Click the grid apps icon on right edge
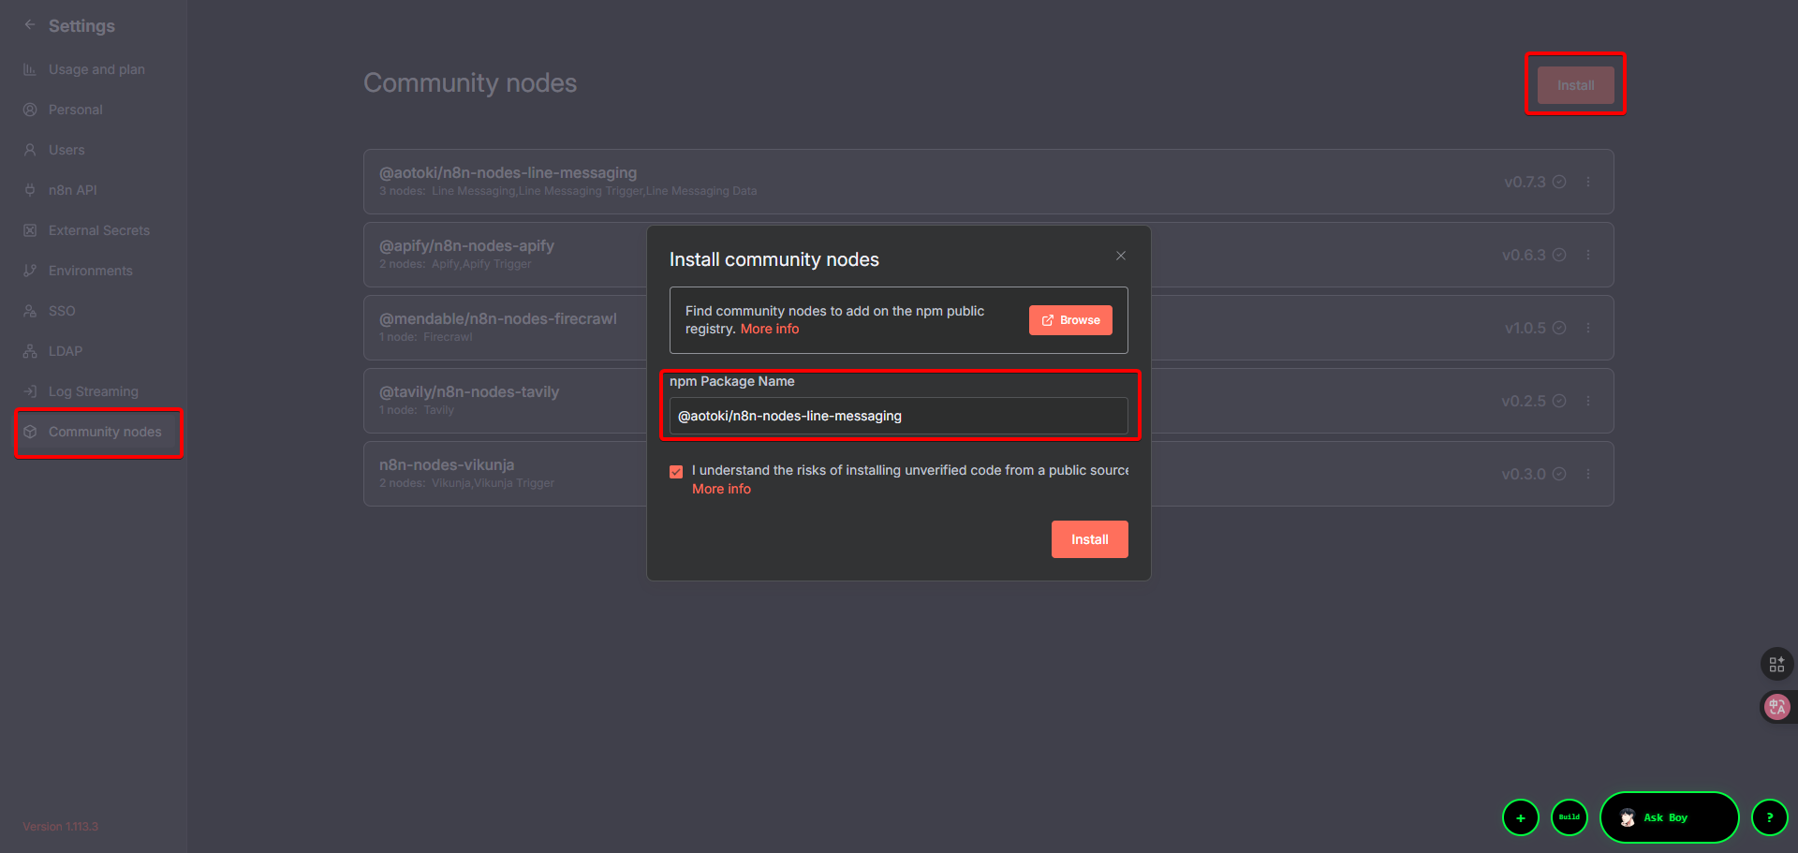This screenshot has height=853, width=1798. click(1776, 664)
